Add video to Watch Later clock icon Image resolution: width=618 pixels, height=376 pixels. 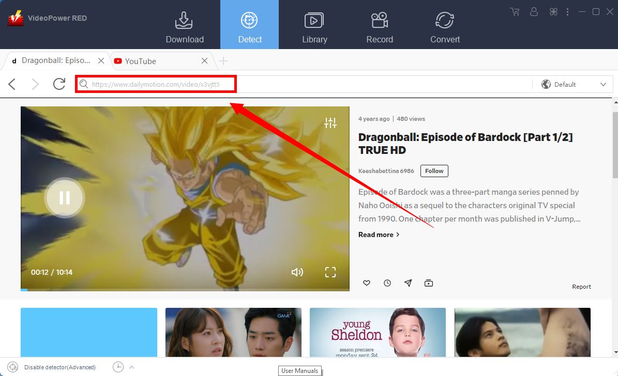coord(387,283)
